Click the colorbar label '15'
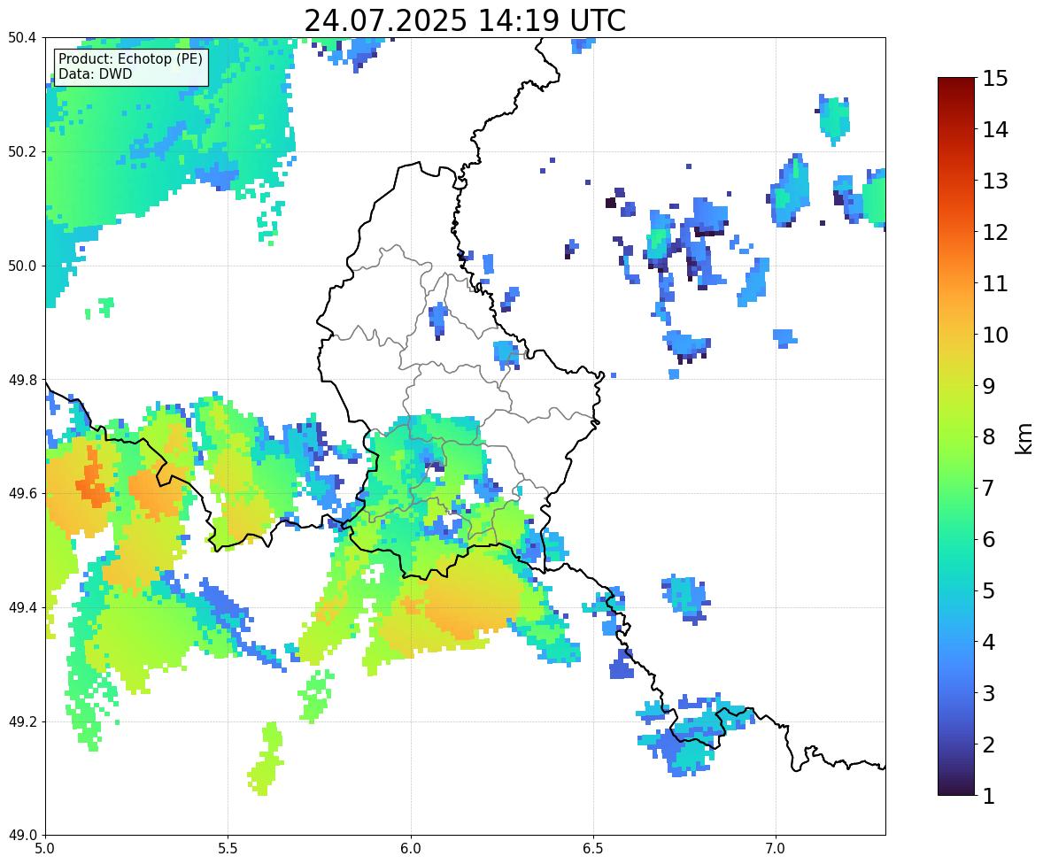Image resolution: width=1043 pixels, height=864 pixels. 995,79
